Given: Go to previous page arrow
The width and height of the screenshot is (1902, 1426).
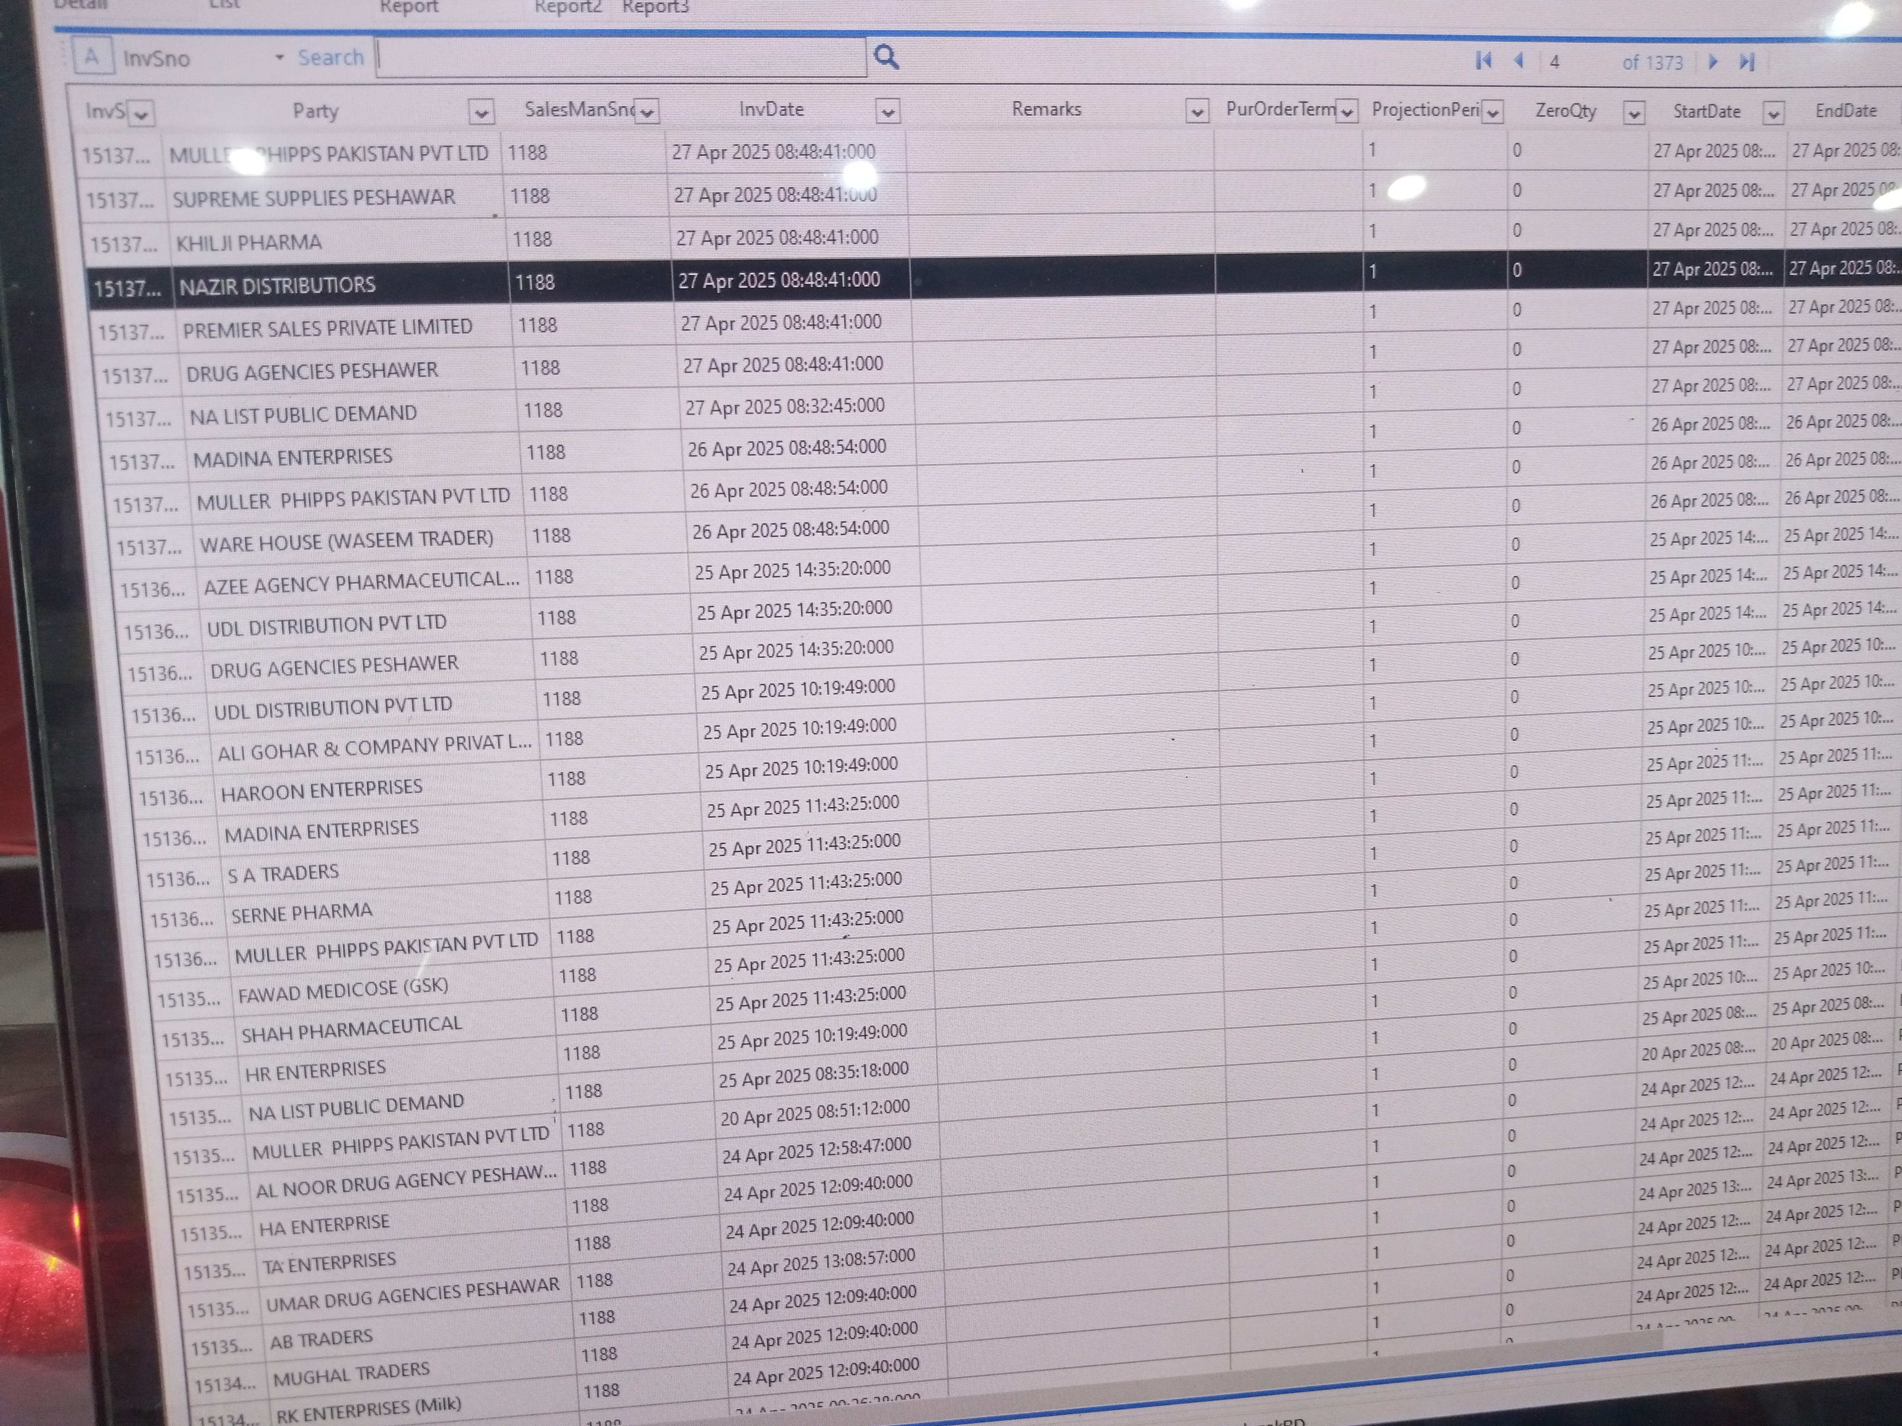Looking at the screenshot, I should [x=1519, y=60].
